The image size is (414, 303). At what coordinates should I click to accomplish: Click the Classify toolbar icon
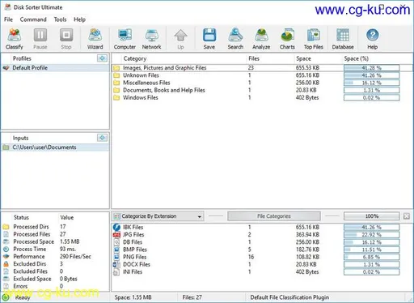coord(15,39)
